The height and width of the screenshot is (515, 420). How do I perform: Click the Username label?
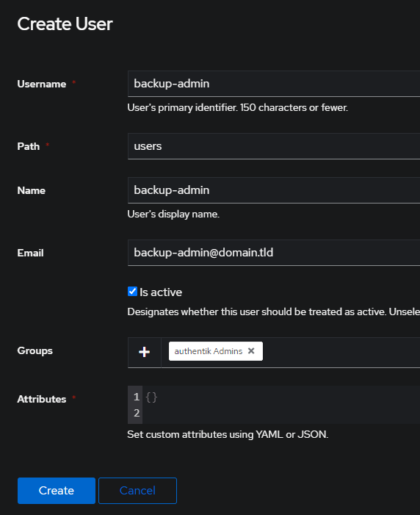(42, 84)
